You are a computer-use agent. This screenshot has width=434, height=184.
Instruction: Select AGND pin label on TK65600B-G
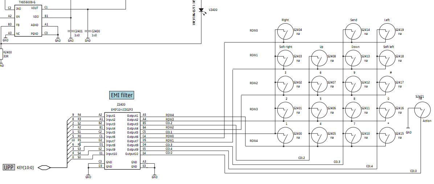tap(34, 25)
